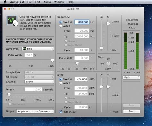Open the Window menu
The height and width of the screenshot is (126, 152).
tap(59, 2)
